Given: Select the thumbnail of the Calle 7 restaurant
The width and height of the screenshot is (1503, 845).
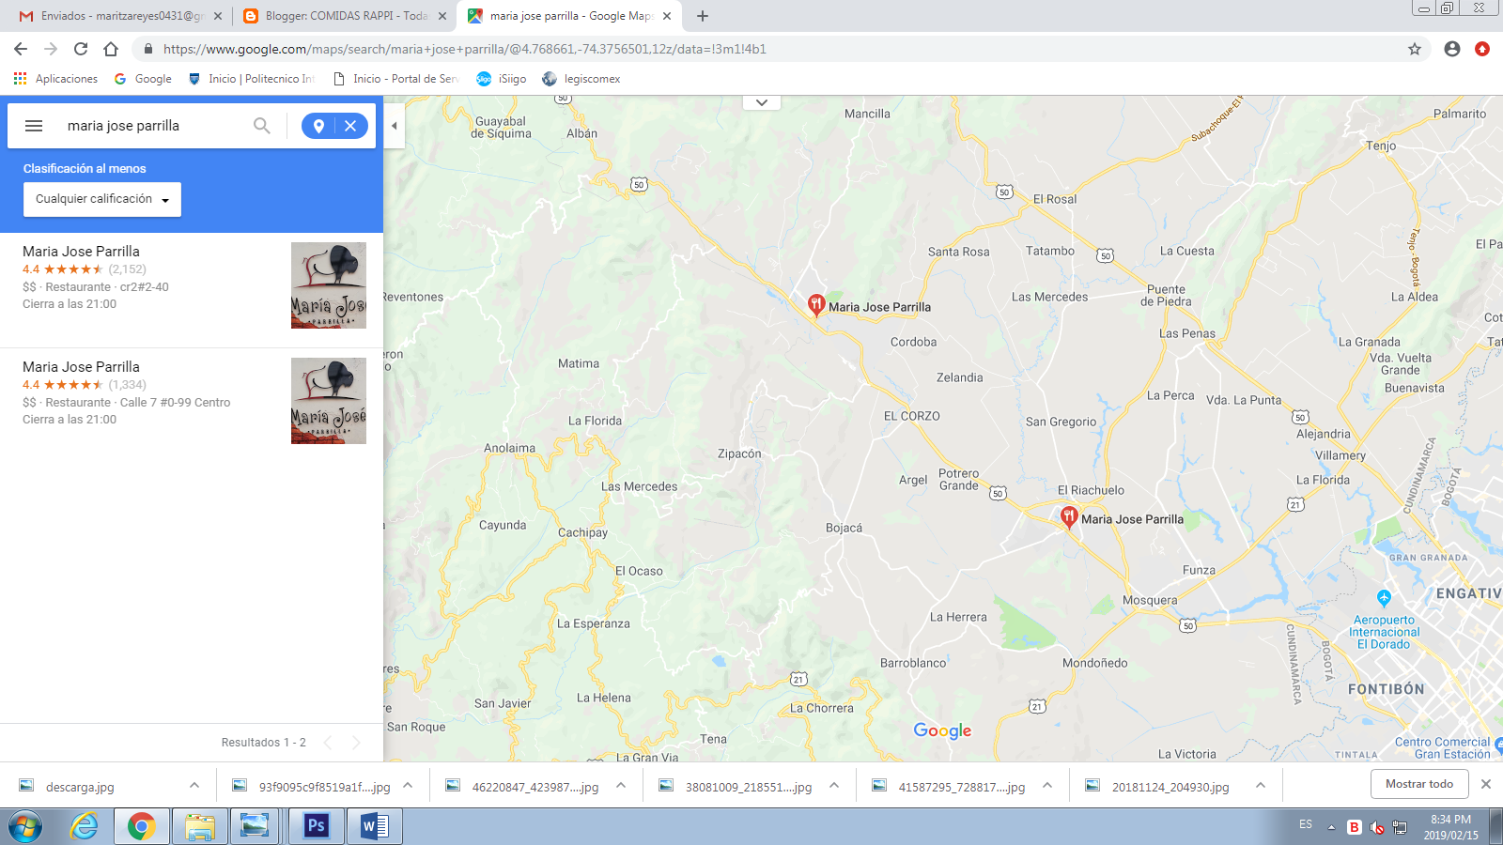Looking at the screenshot, I should tap(329, 401).
